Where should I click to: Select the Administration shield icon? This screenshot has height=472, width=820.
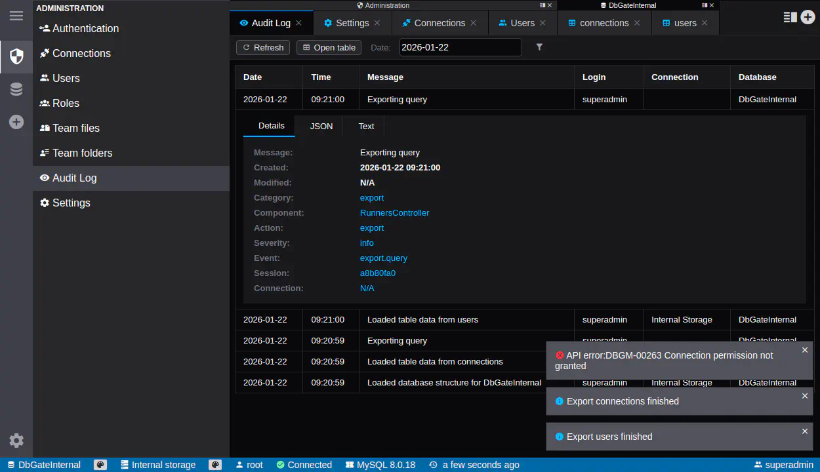coord(16,56)
